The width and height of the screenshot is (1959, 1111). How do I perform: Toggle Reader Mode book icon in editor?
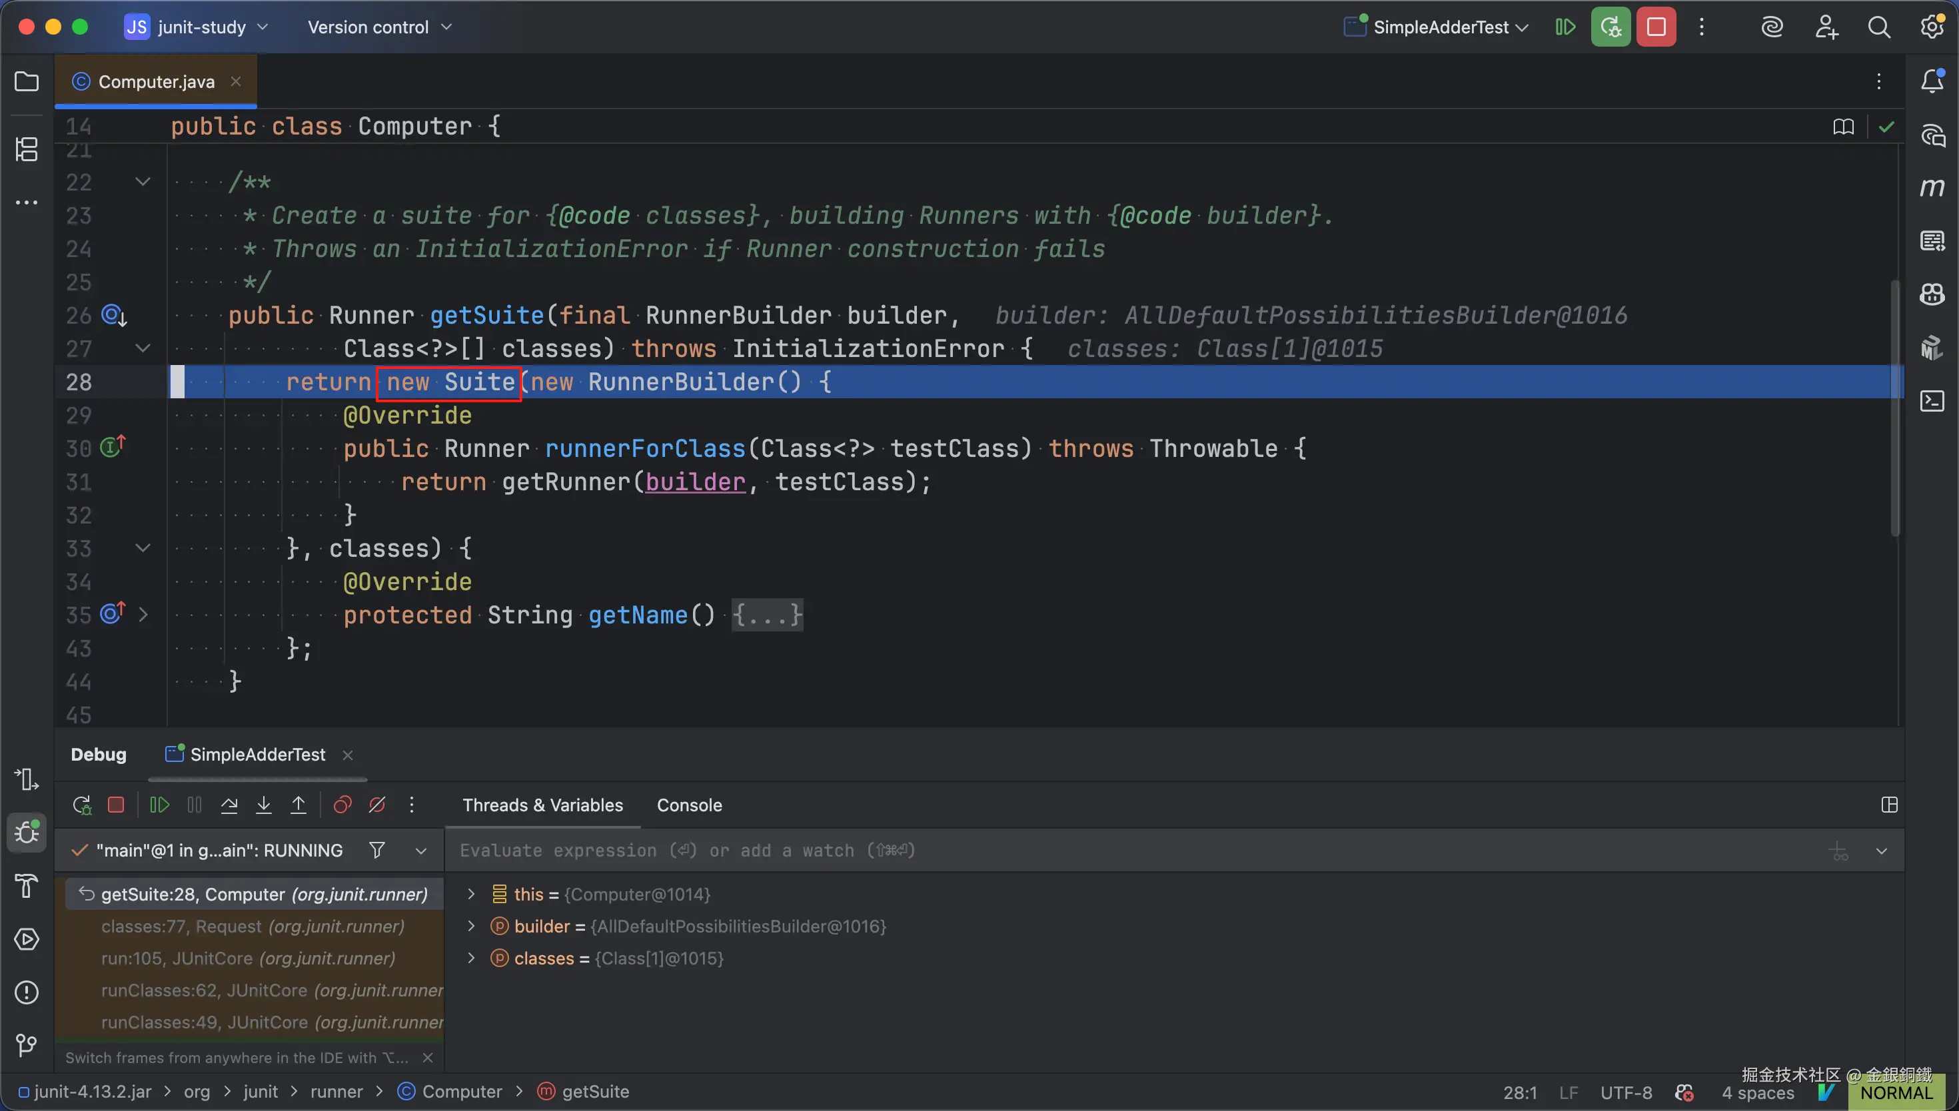click(x=1843, y=127)
